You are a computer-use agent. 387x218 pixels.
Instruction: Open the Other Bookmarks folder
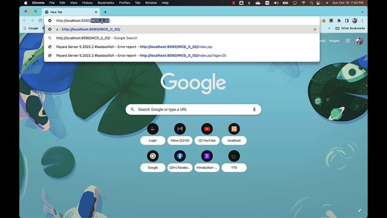coord(350,28)
